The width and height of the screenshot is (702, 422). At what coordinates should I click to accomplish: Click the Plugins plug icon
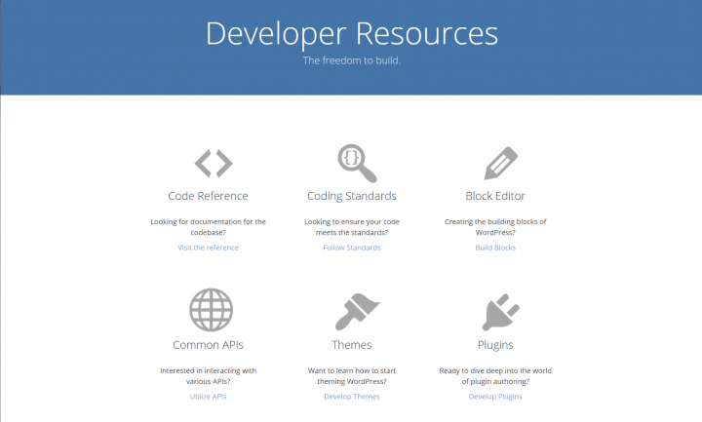[495, 311]
